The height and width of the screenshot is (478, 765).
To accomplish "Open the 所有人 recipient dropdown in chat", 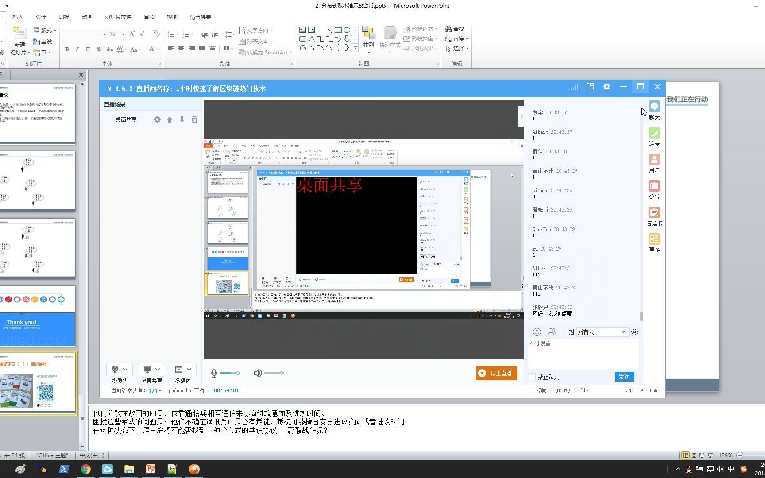I will 602,332.
